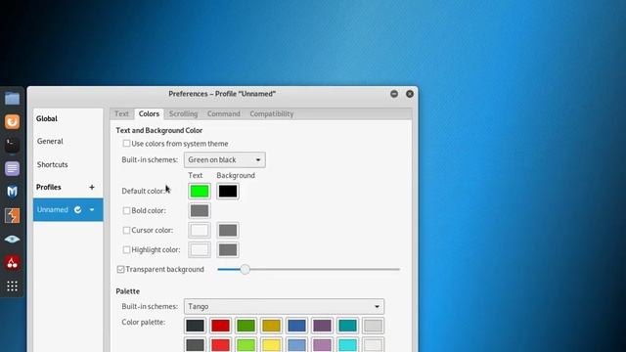Click the Cursor color background swatch
This screenshot has width=626, height=352.
[x=228, y=231]
